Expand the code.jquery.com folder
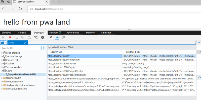The image size is (201, 100). pyautogui.click(x=2, y=81)
